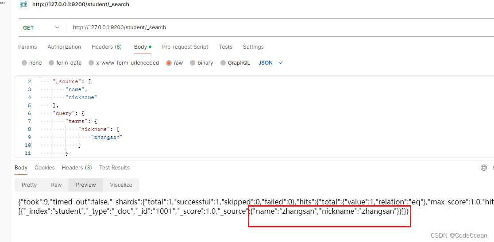The width and height of the screenshot is (494, 242).
Task: Select the binary body type radio
Action: [193, 63]
